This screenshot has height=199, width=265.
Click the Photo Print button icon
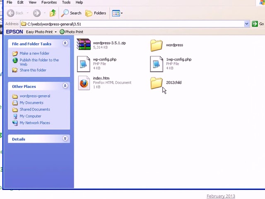click(62, 32)
